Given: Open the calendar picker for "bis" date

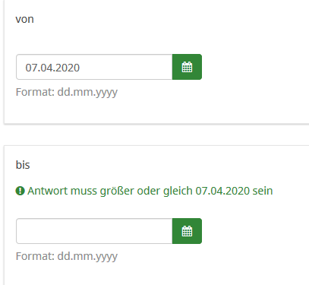Looking at the screenshot, I should coord(187,231).
